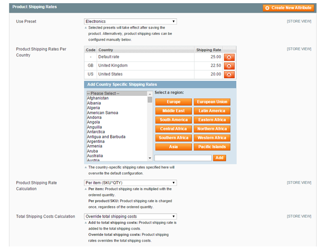Click the Add rate button
The width and height of the screenshot is (325, 250).
[x=219, y=157]
